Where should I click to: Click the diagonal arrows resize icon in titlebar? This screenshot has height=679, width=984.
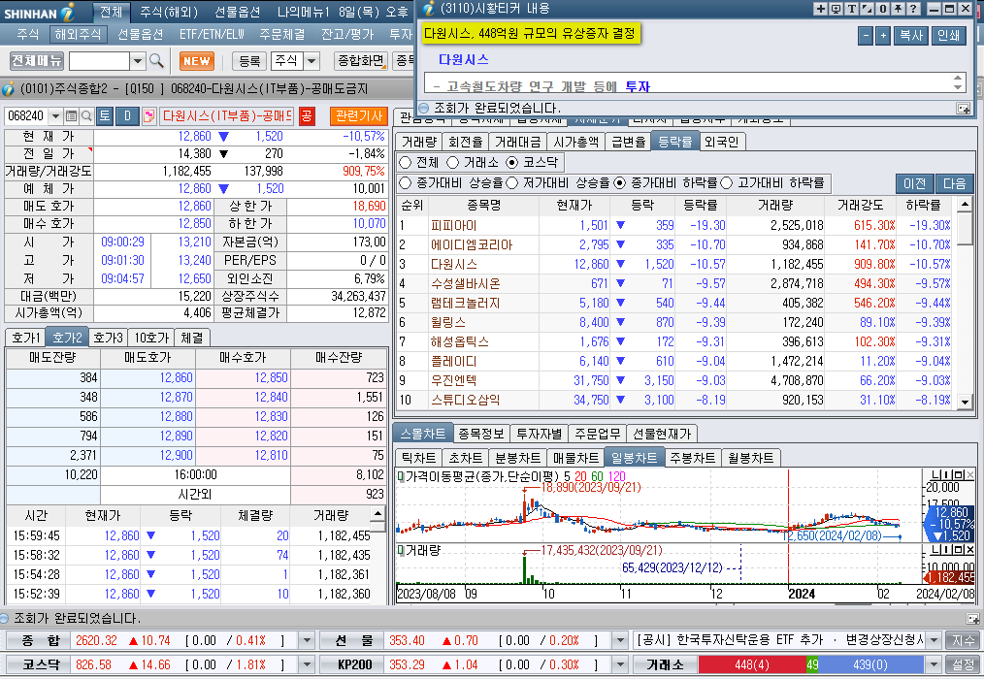[x=867, y=9]
